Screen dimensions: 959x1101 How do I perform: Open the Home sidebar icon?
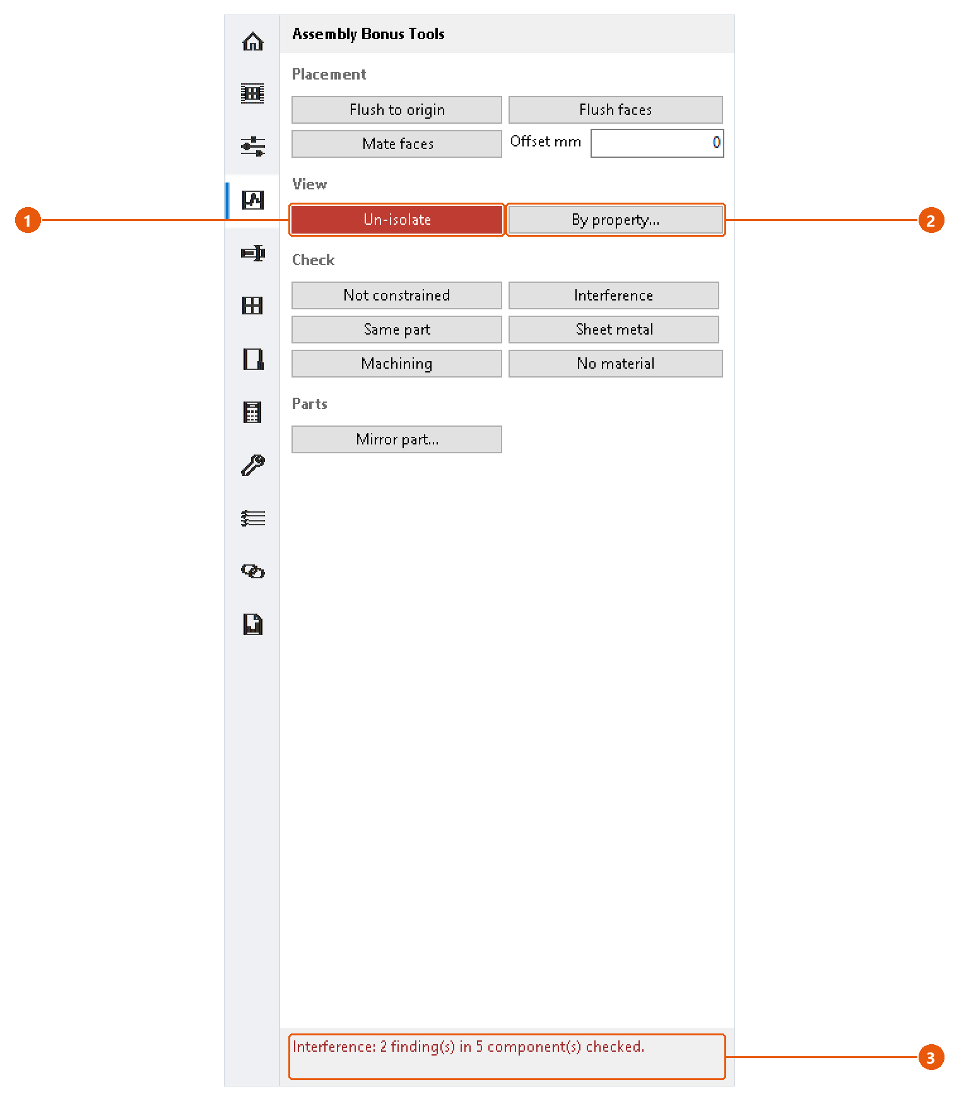pos(252,42)
